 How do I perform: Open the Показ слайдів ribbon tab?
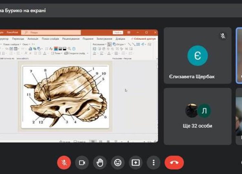50,39
